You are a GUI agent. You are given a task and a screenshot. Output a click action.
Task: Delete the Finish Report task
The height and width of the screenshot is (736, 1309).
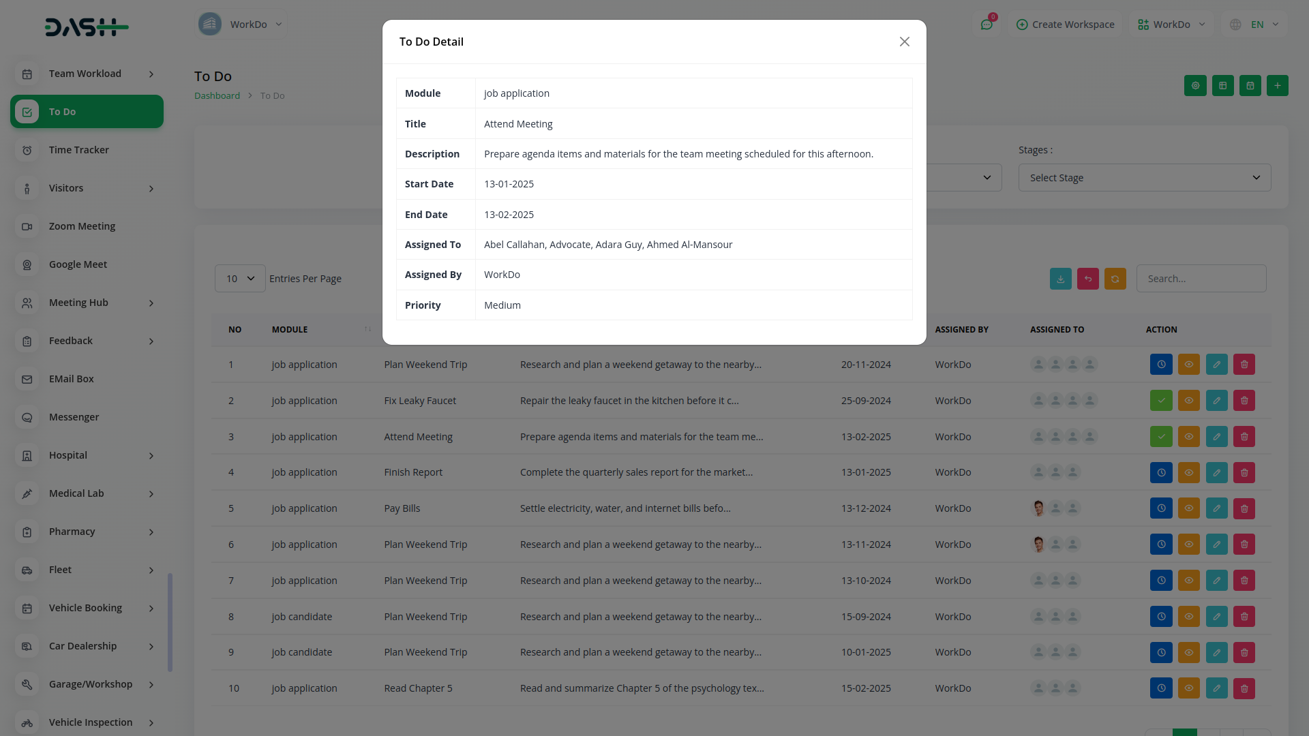pos(1244,472)
